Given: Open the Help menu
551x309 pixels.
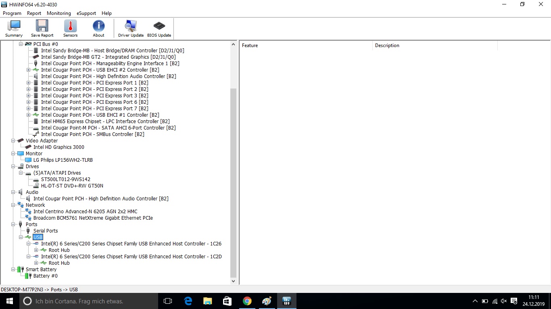Looking at the screenshot, I should (106, 13).
